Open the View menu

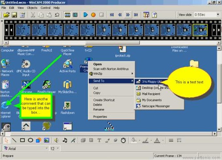21,8
